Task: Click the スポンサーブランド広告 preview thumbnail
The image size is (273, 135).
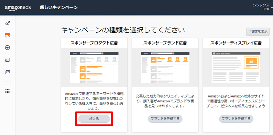Action: click(x=165, y=67)
